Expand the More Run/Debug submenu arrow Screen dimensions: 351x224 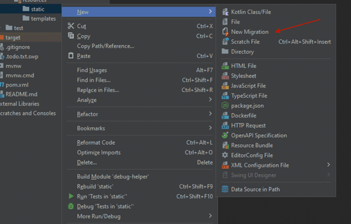(210, 216)
